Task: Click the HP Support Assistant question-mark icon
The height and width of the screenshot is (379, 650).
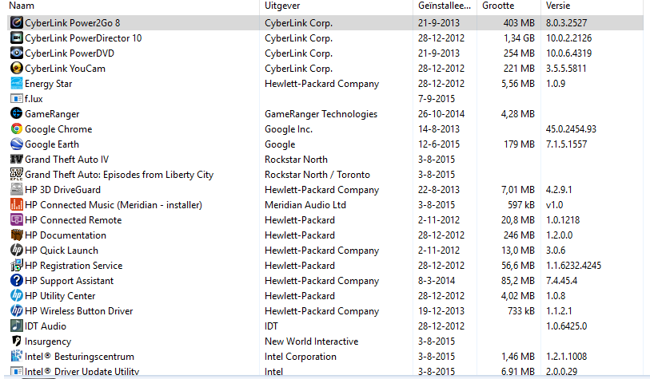Action: 16,280
